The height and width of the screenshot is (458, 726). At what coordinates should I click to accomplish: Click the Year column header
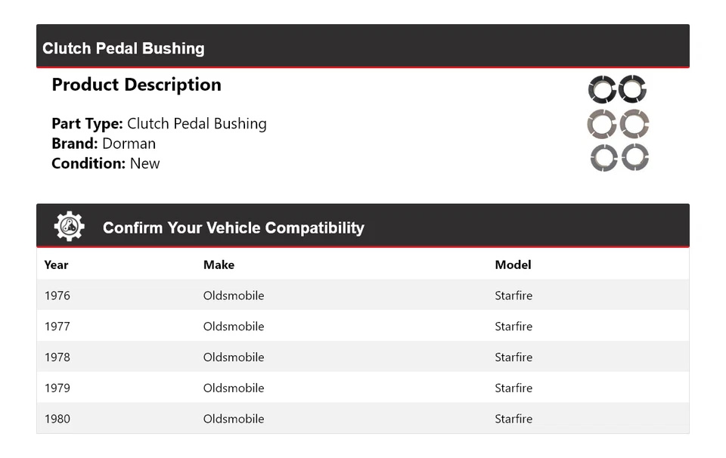point(56,265)
